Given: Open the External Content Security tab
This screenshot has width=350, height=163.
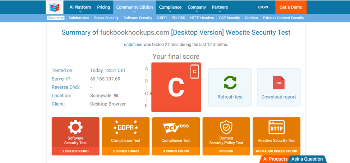Looking at the screenshot, I should point(284,18).
